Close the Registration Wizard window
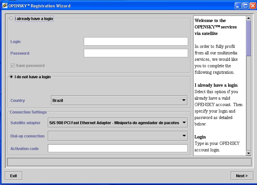This screenshot has width=257, height=185. coord(253,6)
